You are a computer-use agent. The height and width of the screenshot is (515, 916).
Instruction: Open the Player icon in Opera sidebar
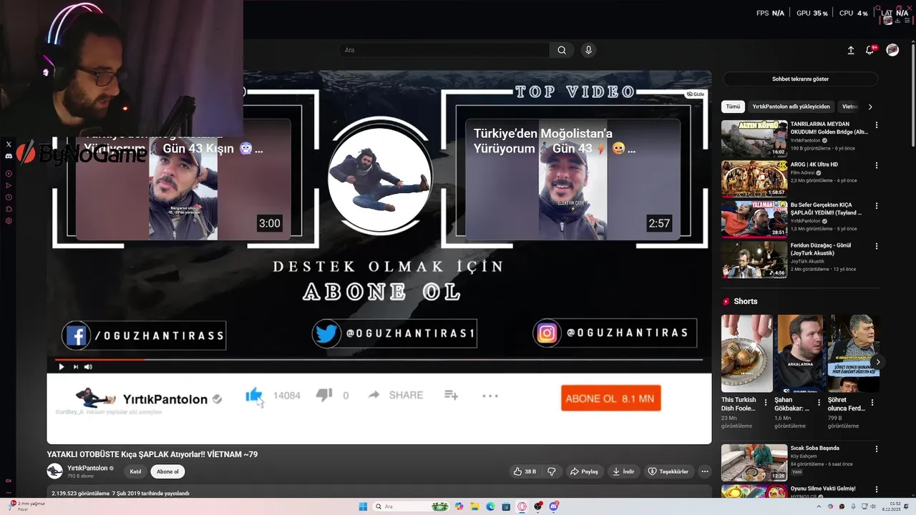coord(9,174)
